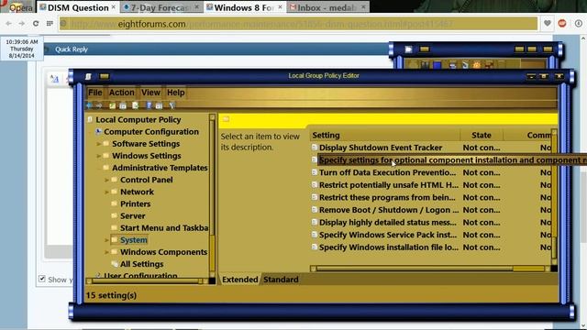This screenshot has height=330, width=587.
Task: Select 'Restrict these programs from bein...' policy
Action: pyautogui.click(x=387, y=198)
